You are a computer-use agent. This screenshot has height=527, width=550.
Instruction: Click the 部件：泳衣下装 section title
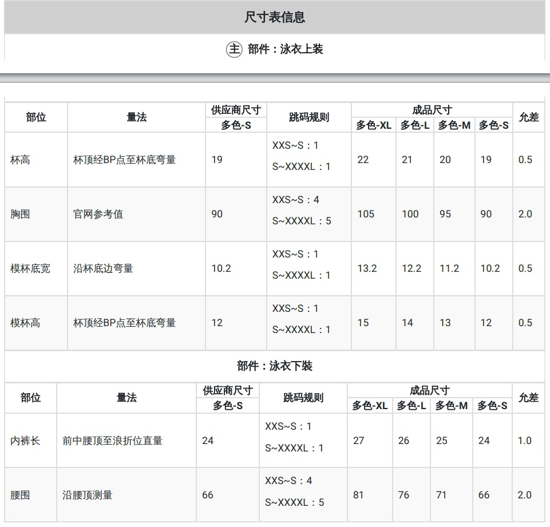pos(275,366)
